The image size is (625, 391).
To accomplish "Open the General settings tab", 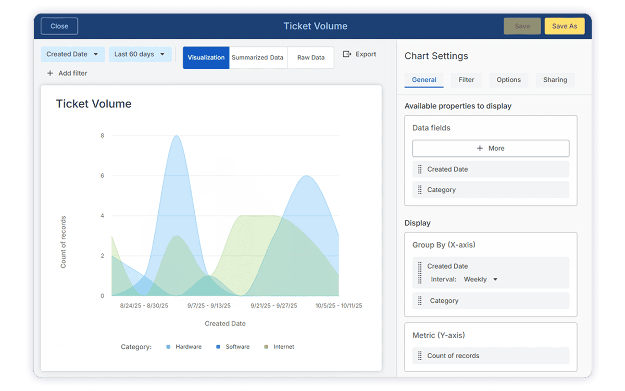I will (424, 80).
